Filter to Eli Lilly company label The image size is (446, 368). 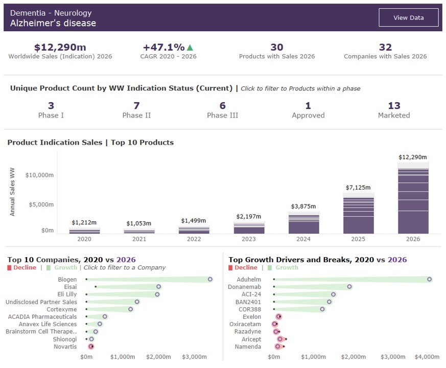tap(66, 294)
